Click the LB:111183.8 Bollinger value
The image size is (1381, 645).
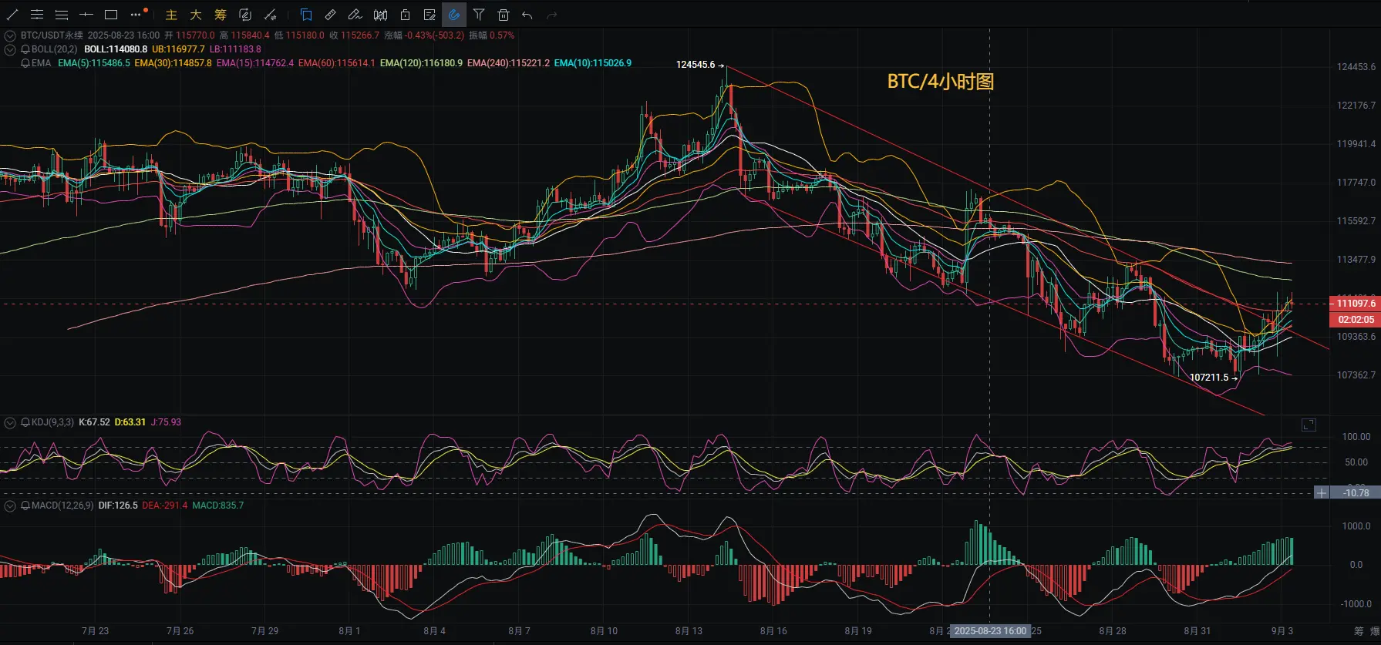pos(235,49)
